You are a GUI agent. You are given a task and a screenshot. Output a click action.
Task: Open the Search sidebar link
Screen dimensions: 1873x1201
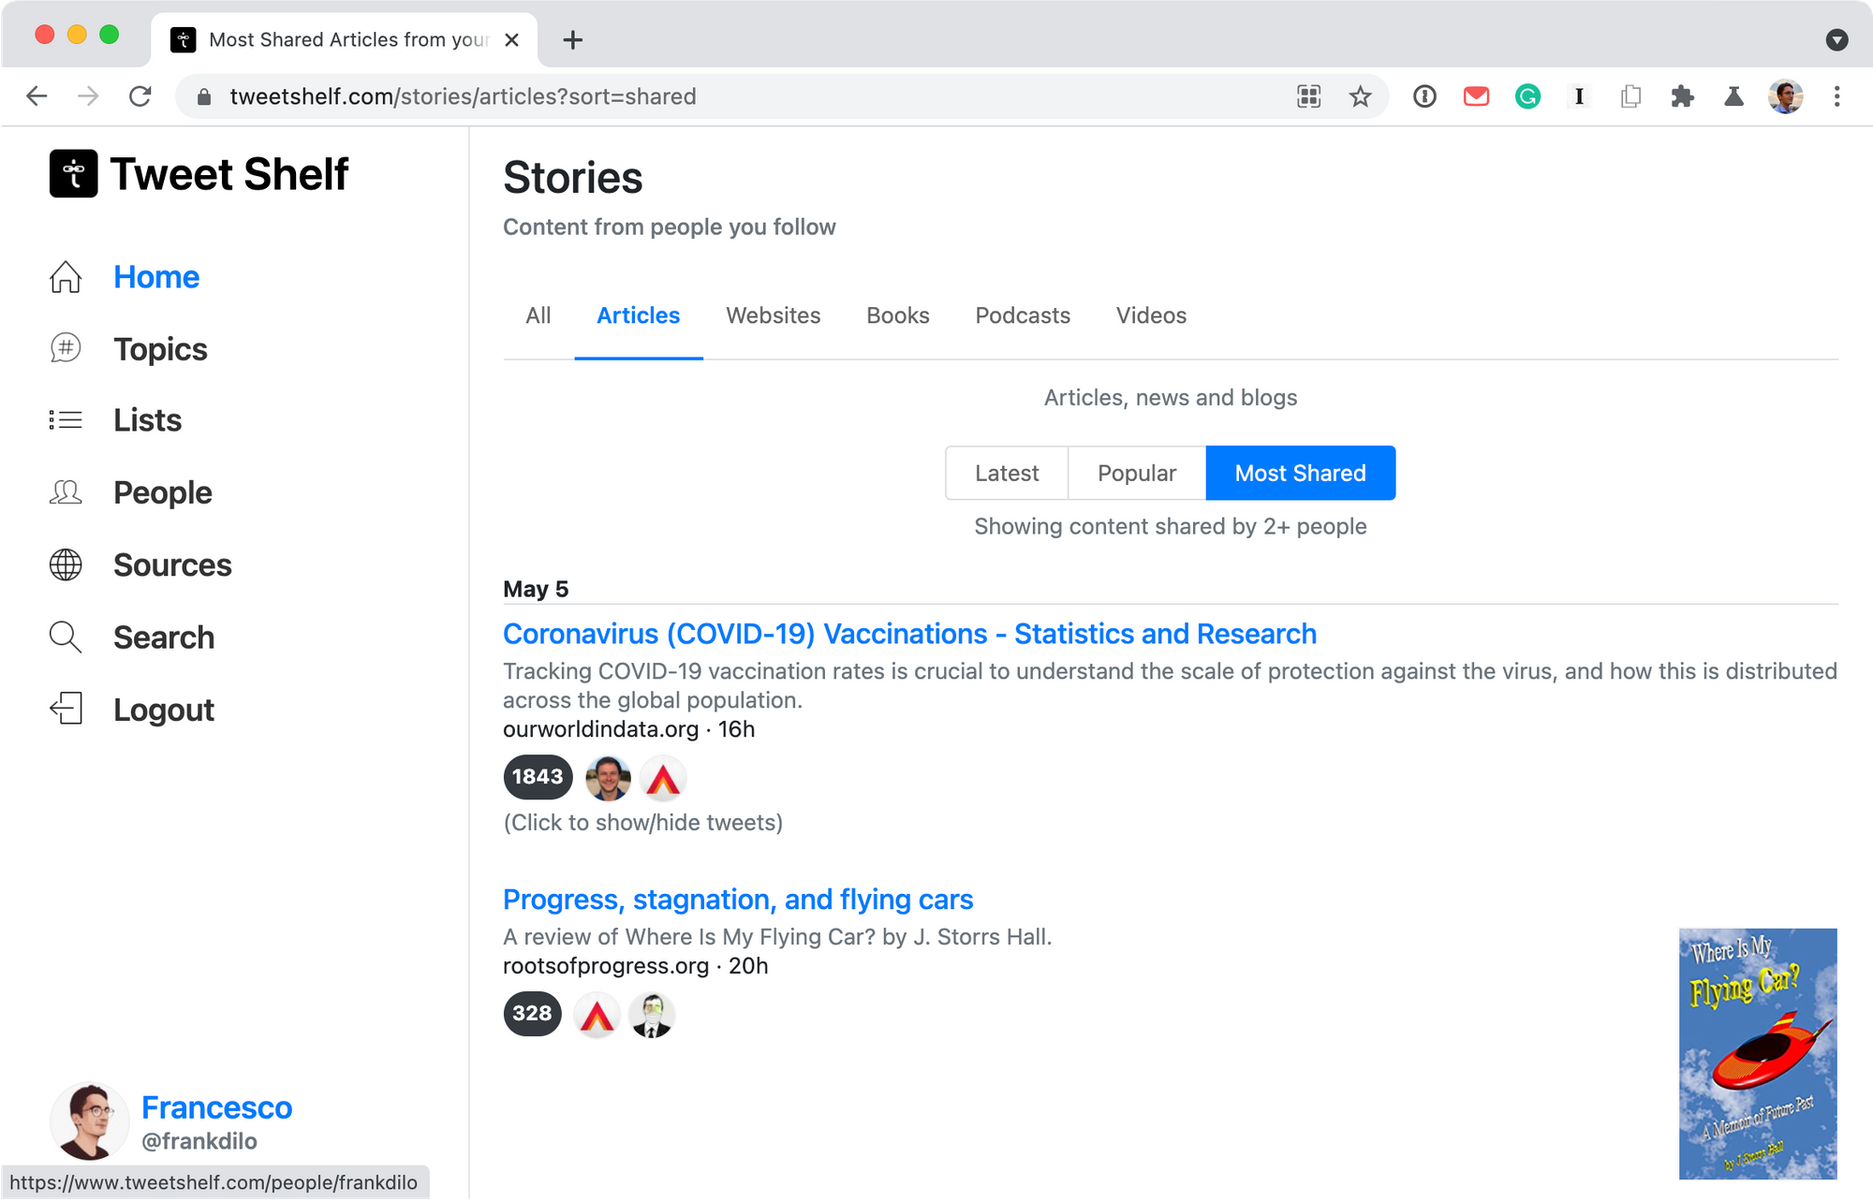point(164,637)
